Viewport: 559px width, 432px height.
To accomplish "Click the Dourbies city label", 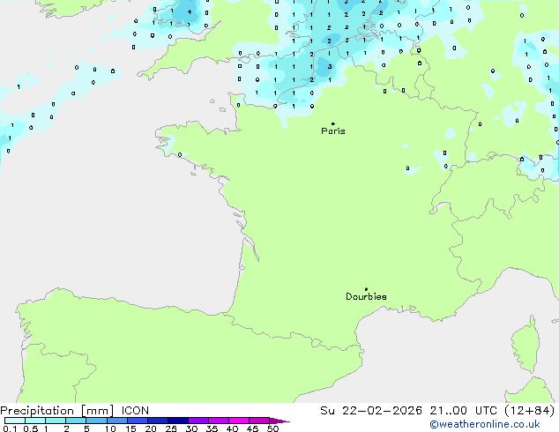I will point(366,296).
